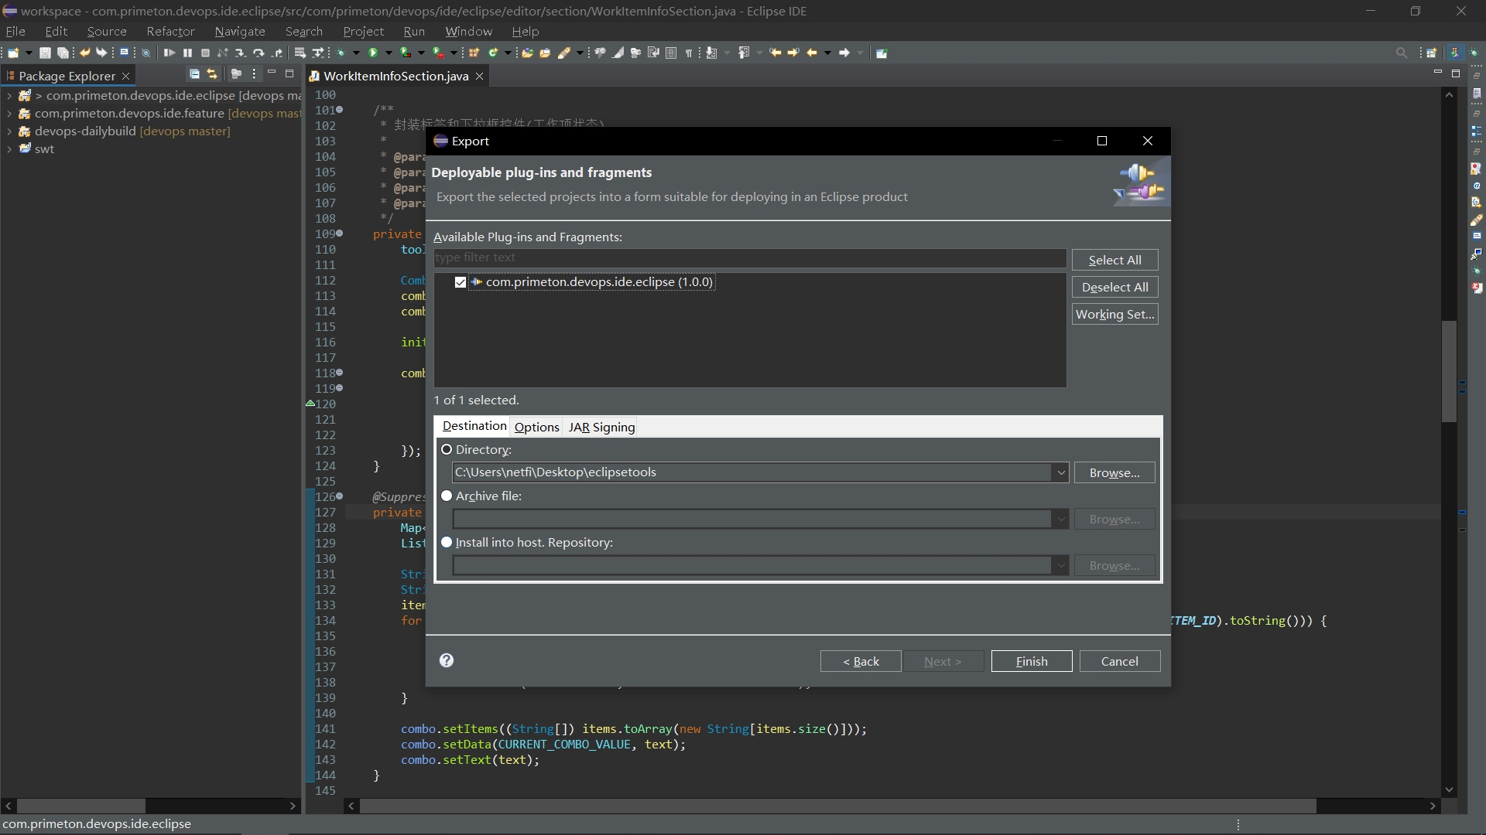This screenshot has height=835, width=1486.
Task: Click the Run launch icon
Action: pos(373,53)
